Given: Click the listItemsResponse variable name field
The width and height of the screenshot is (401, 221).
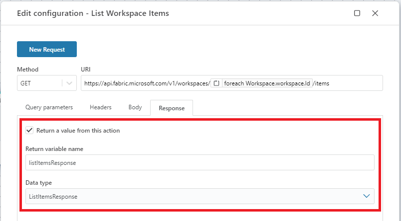Looking at the screenshot, I should [200, 162].
